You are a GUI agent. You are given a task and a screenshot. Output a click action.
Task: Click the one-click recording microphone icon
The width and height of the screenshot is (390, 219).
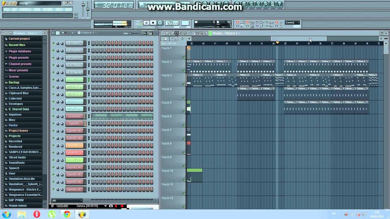[x=265, y=4]
